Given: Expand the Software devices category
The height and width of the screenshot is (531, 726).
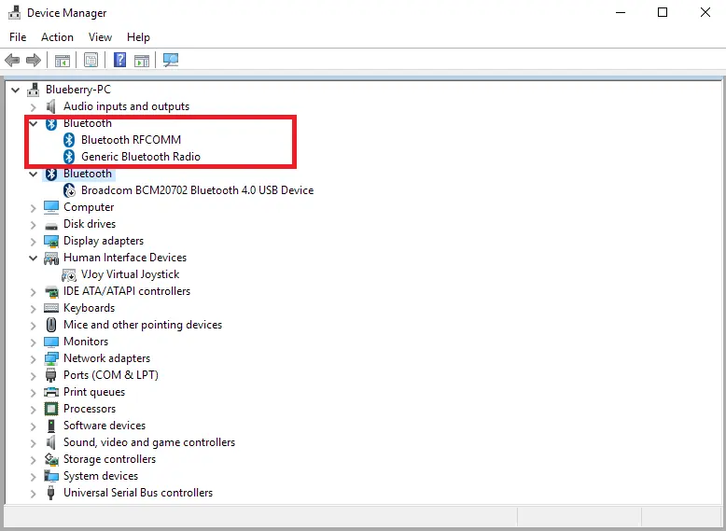Looking at the screenshot, I should [33, 426].
